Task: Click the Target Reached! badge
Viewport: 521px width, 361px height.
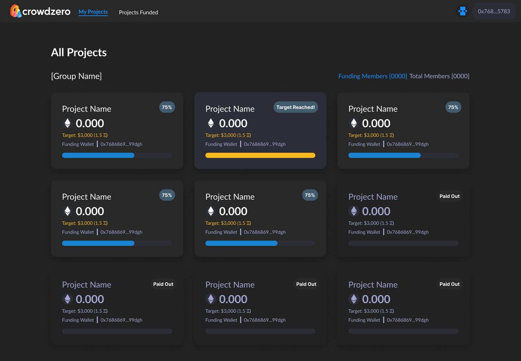Action: [296, 107]
